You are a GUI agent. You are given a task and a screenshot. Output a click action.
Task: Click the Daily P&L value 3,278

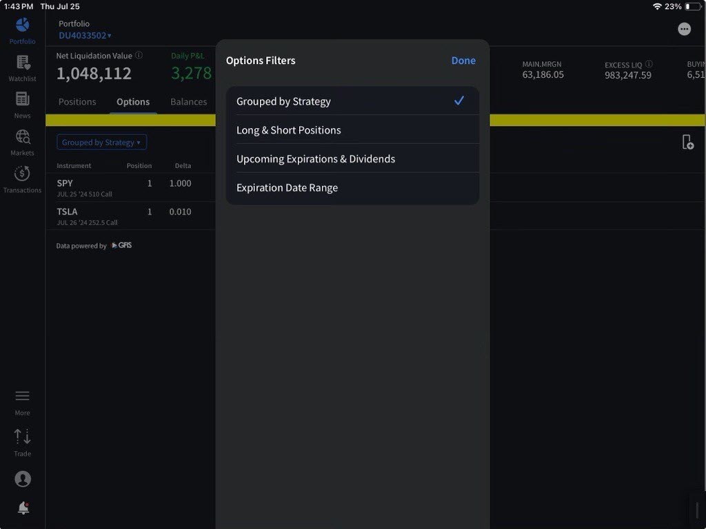[192, 73]
